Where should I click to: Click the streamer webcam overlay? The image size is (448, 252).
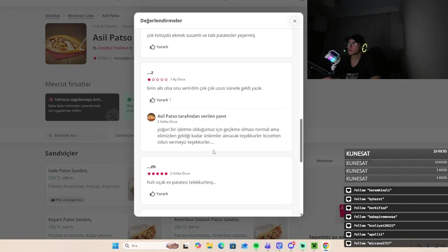378,40
